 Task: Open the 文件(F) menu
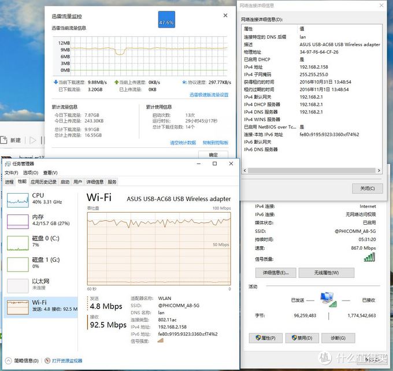(12, 172)
